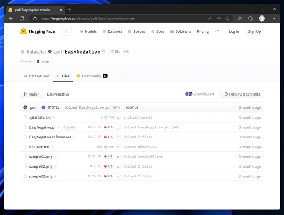The height and width of the screenshot is (215, 284).
Task: Download .gitattributes via its download icon
Action: click(118, 117)
